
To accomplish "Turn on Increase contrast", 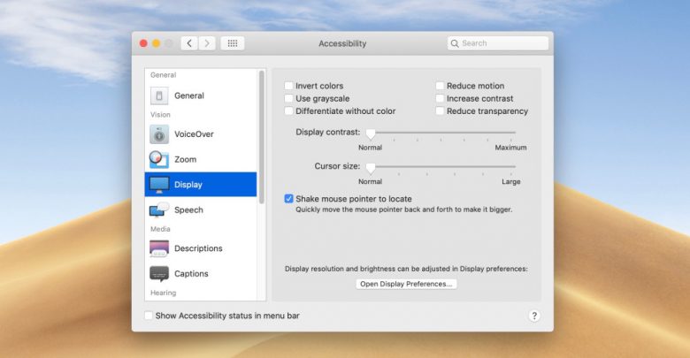I will coord(440,98).
